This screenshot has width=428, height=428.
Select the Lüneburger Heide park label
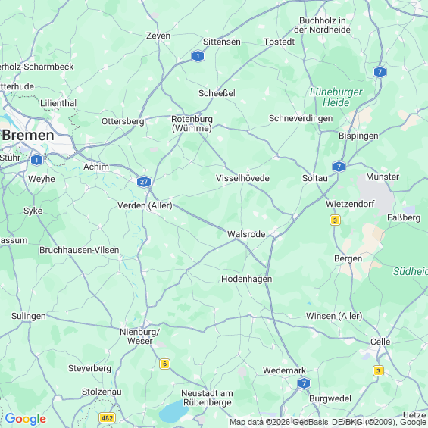(x=336, y=97)
